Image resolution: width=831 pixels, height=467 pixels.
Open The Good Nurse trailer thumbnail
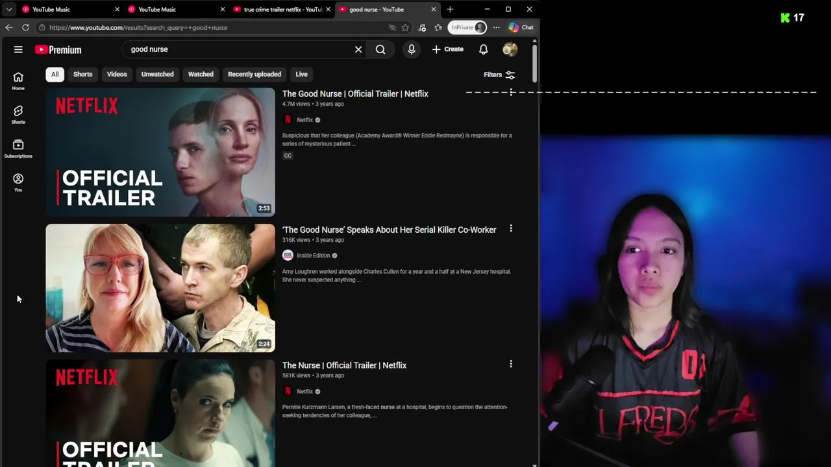pyautogui.click(x=160, y=152)
